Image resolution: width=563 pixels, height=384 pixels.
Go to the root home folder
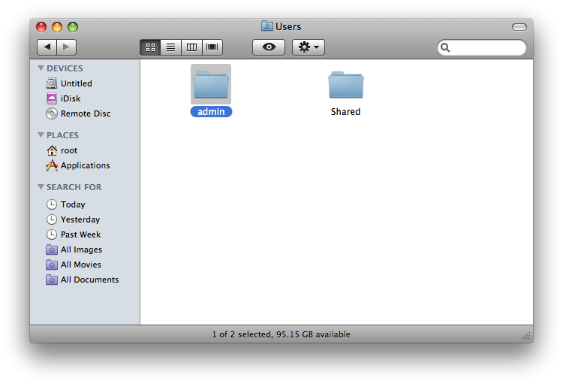coord(68,150)
